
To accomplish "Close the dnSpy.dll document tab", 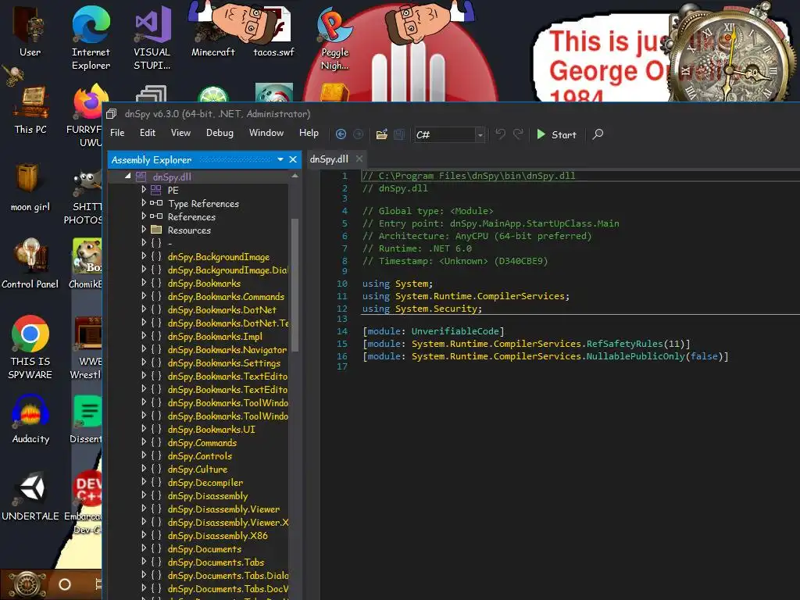I will click(359, 159).
